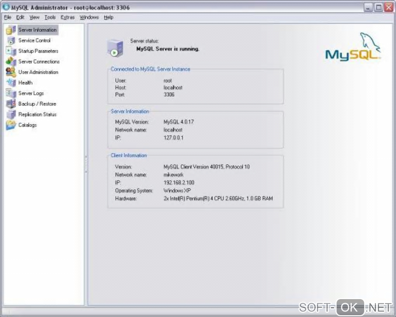Click 'MySQL Client Version 40015, Protocol 10'

pos(207,167)
